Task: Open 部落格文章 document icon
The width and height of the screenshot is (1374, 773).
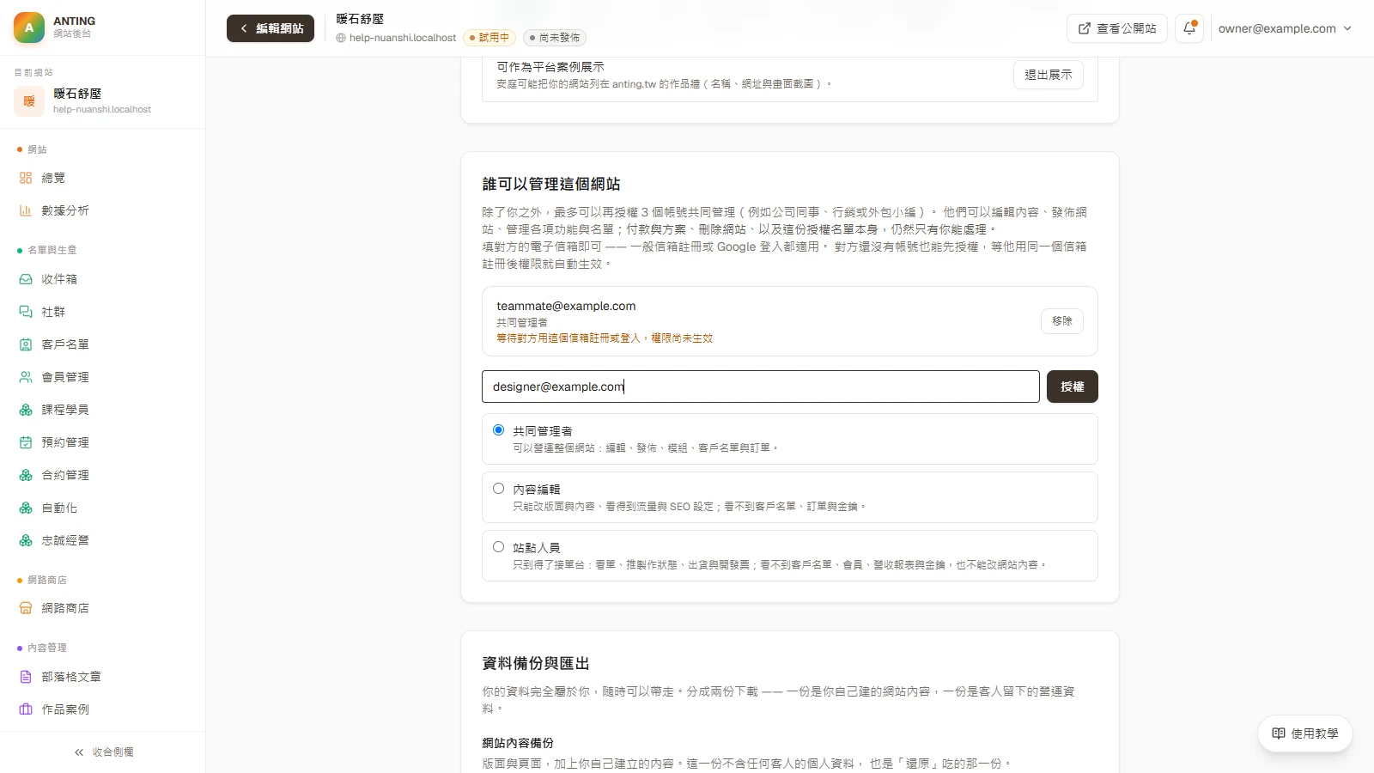Action: [26, 677]
